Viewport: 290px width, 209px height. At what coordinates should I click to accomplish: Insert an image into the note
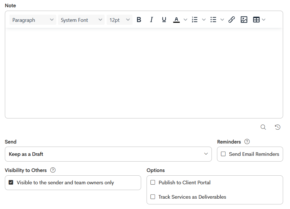pos(244,20)
